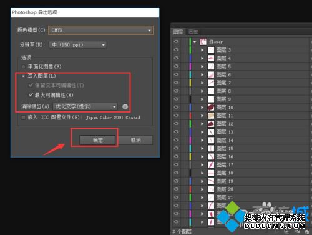Select the 写入图层 radio button
312x235 pixels.
coord(24,76)
